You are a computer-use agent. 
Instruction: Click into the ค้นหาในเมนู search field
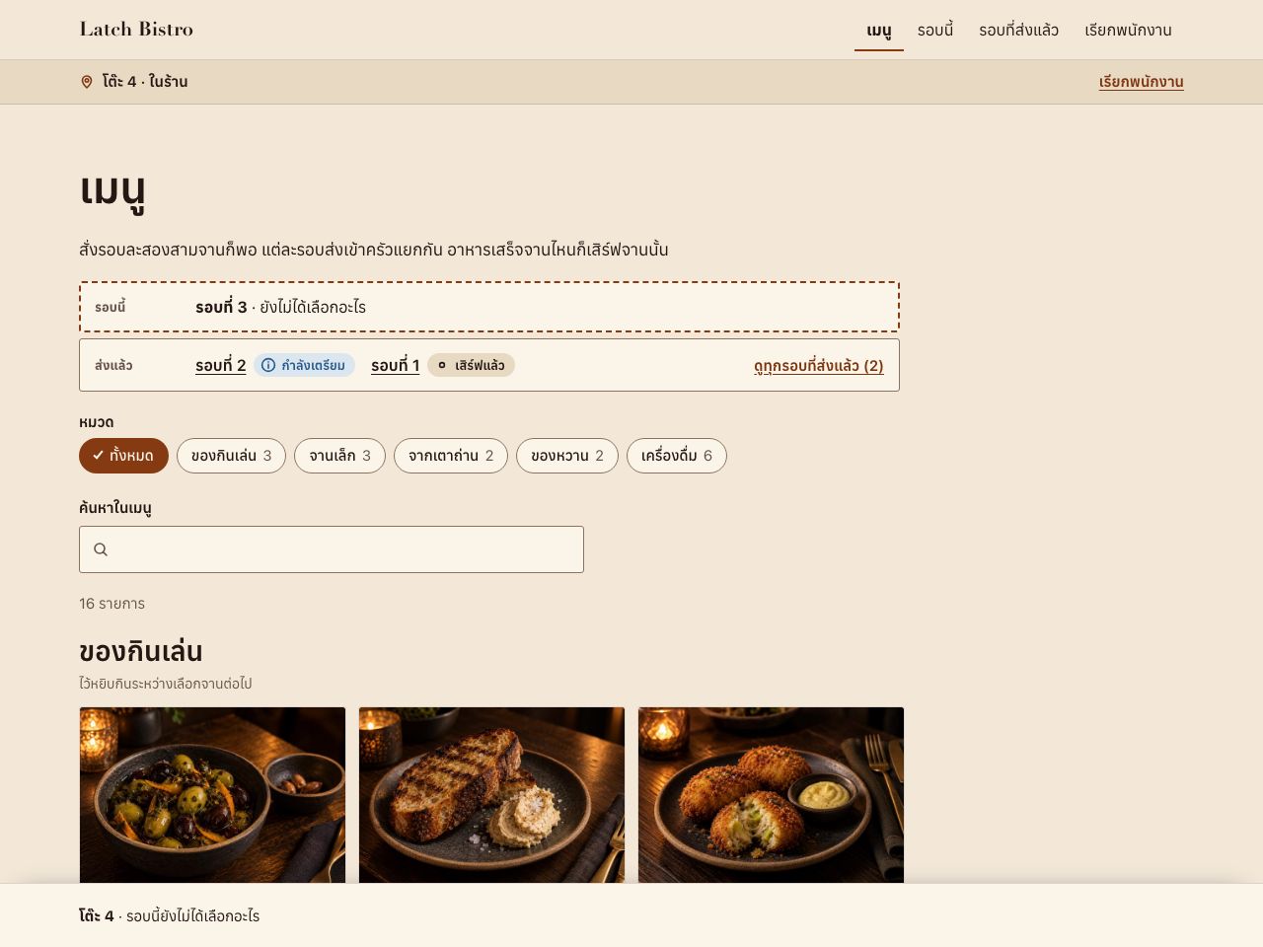332,549
